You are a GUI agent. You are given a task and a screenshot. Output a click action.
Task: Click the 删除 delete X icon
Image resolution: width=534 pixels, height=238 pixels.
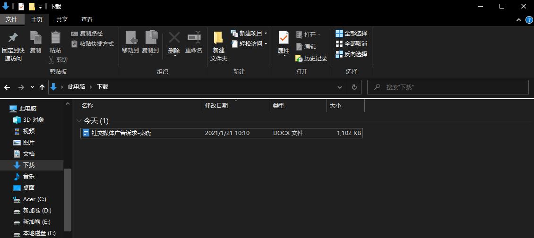[174, 37]
